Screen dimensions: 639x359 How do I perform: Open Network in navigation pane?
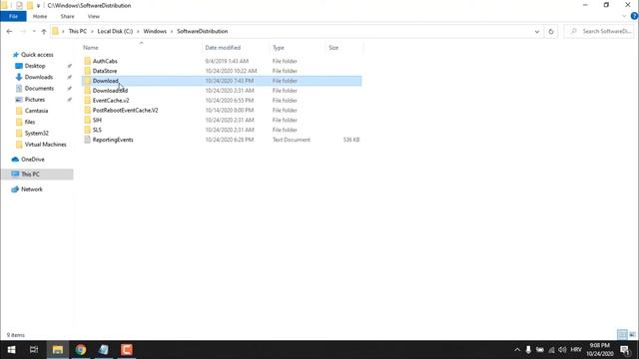pos(31,189)
